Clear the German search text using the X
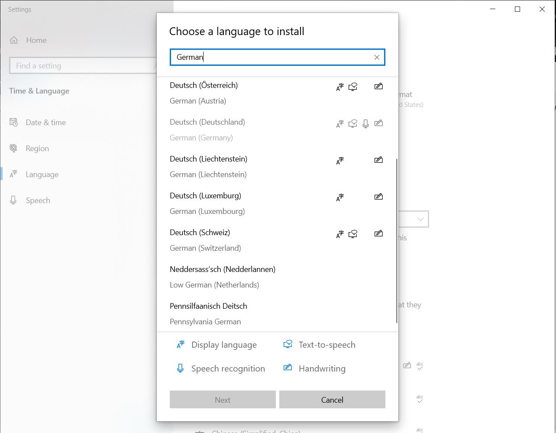 coord(377,57)
